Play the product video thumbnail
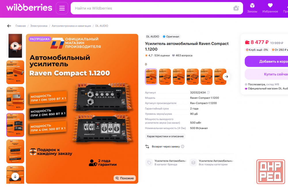 pos(15,46)
